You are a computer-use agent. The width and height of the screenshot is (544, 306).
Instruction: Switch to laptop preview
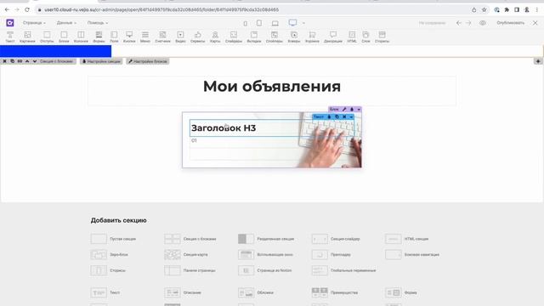[x=275, y=23]
